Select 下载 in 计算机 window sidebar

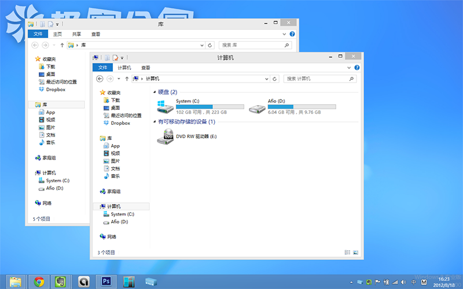(112, 100)
